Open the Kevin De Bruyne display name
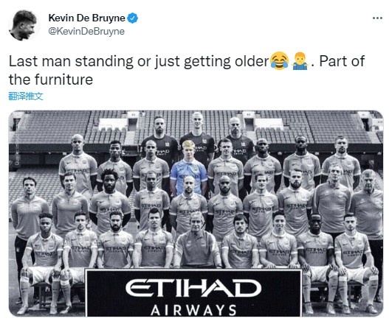389x324 pixels. pyautogui.click(x=86, y=18)
